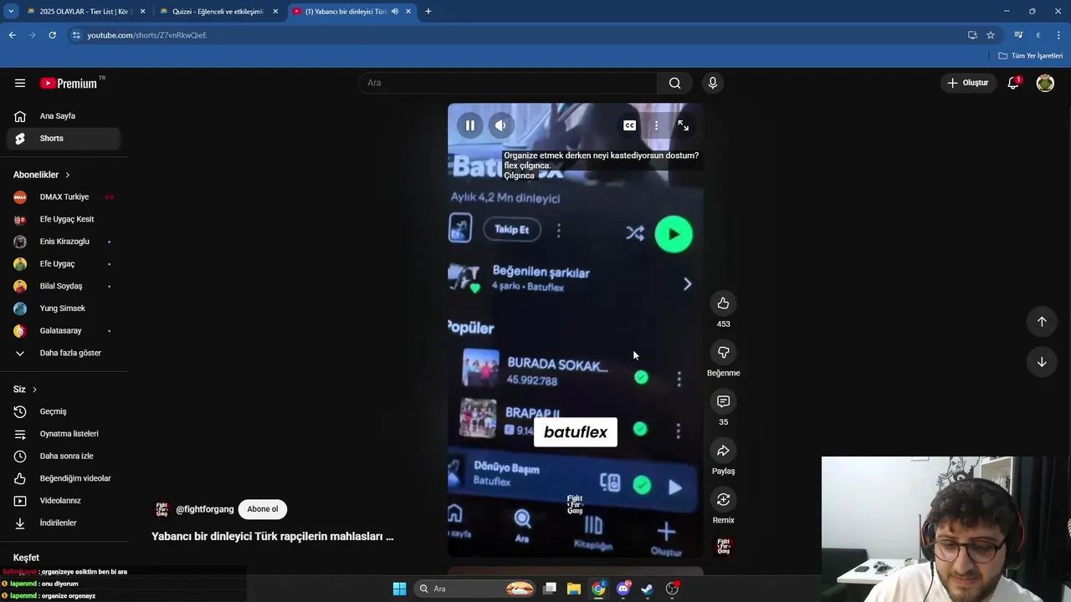Image resolution: width=1071 pixels, height=602 pixels.
Task: Open a new browser tab
Action: (428, 12)
